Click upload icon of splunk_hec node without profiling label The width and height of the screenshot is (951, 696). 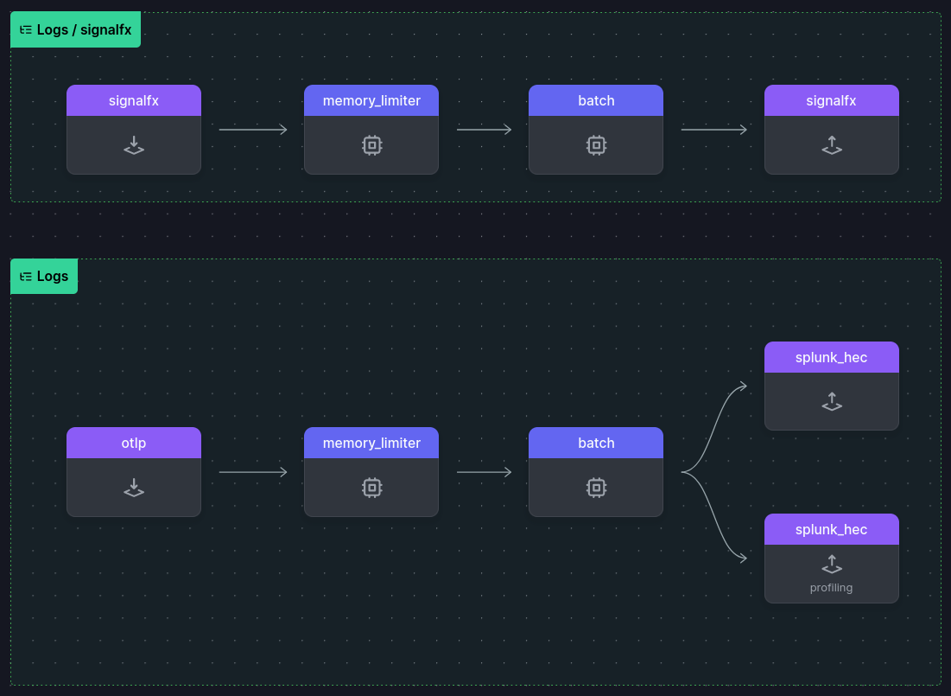click(x=832, y=401)
